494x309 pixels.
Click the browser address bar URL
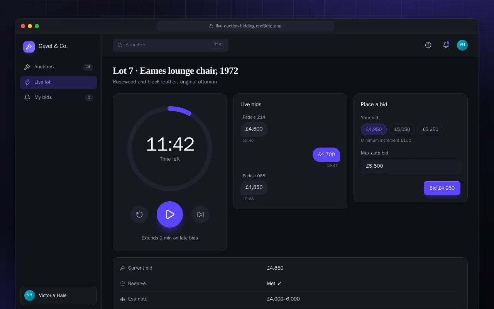point(249,26)
